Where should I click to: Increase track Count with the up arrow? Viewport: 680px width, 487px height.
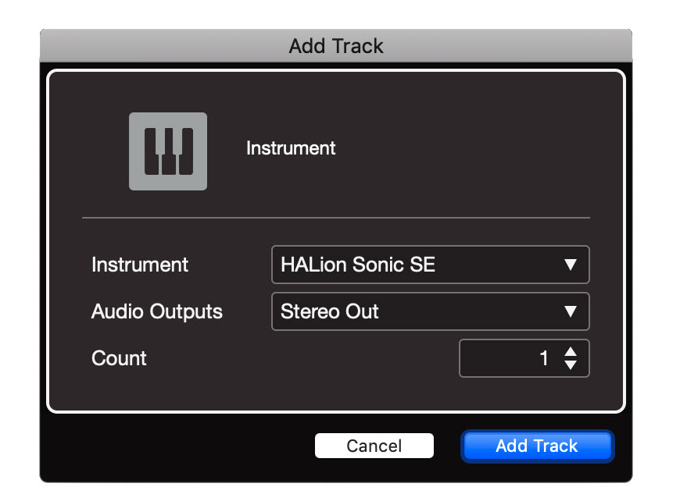571,352
